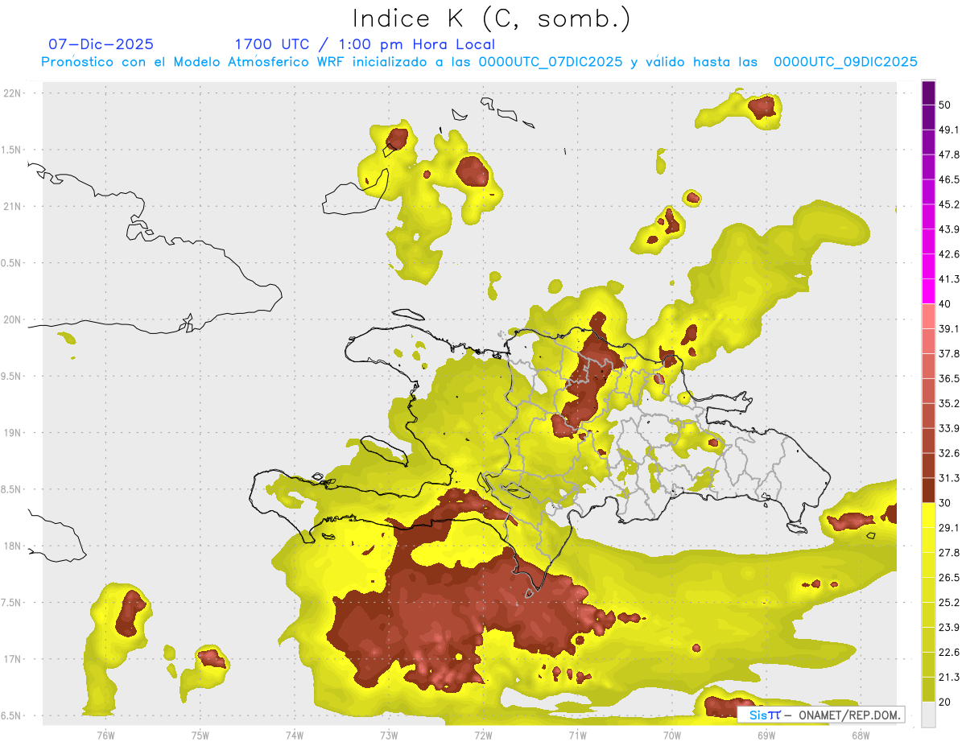The height and width of the screenshot is (746, 966).
Task: Click the 73W longitude label
Action: 389,735
